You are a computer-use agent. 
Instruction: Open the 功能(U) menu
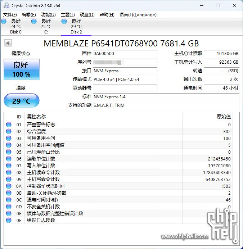click(x=48, y=15)
